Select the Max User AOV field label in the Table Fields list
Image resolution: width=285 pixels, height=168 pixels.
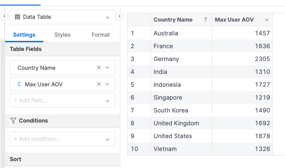44,84
